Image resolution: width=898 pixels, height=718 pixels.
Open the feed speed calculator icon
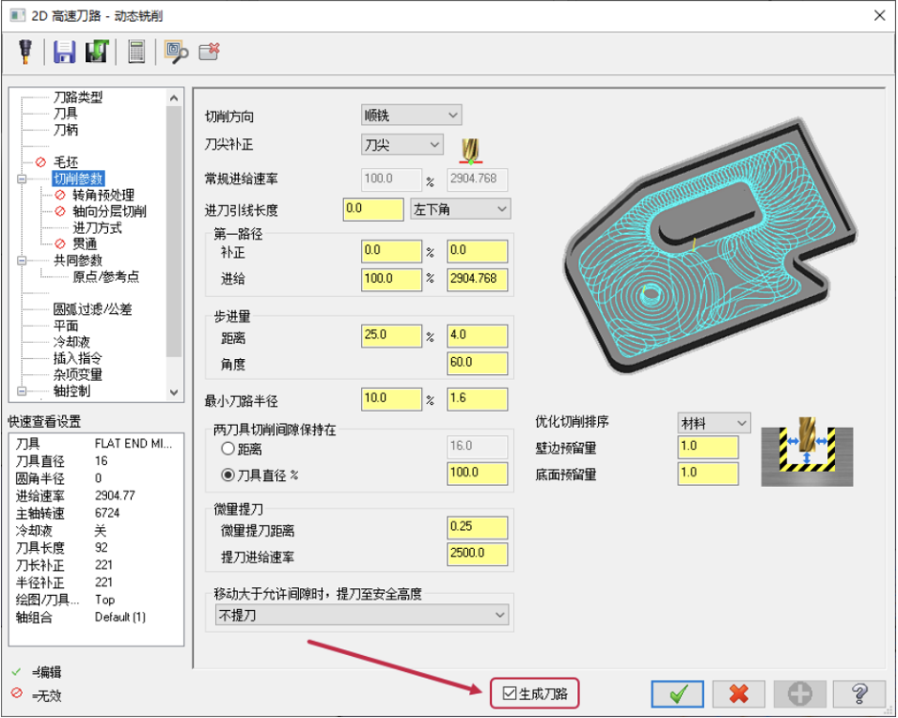coord(137,52)
